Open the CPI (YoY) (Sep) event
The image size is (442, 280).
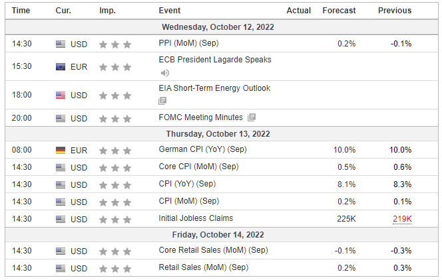187,184
